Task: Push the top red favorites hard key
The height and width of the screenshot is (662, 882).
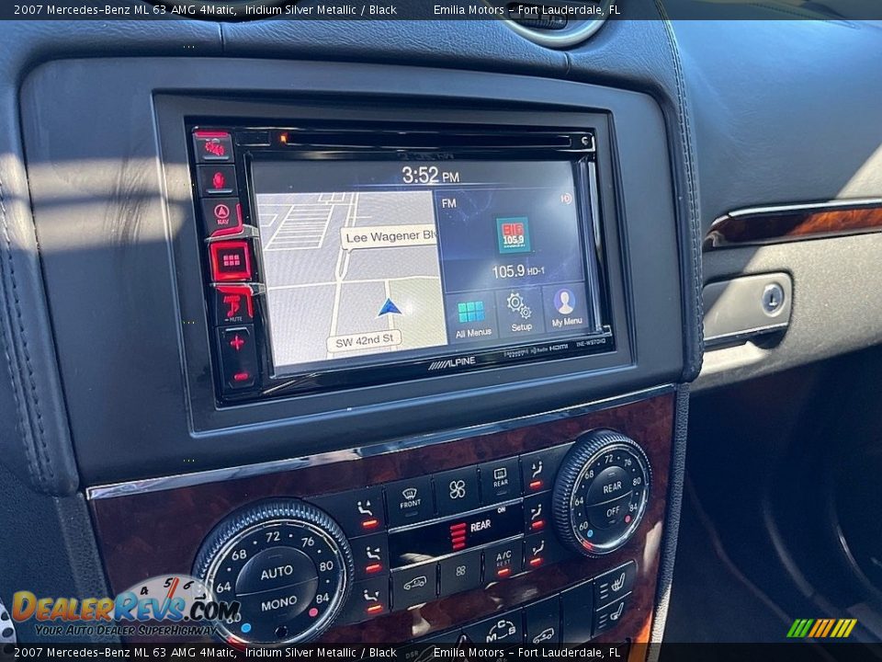Action: (214, 147)
